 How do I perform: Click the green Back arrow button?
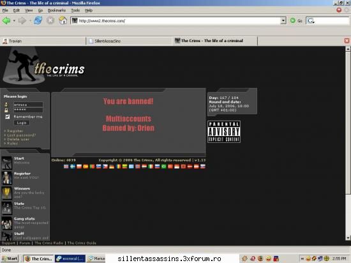point(6,20)
